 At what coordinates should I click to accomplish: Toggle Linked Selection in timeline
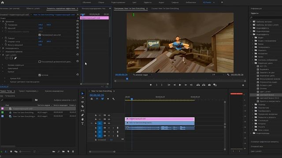[x=103, y=99]
